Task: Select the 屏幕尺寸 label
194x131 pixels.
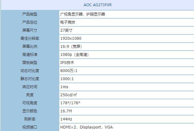Action: [x=30, y=30]
